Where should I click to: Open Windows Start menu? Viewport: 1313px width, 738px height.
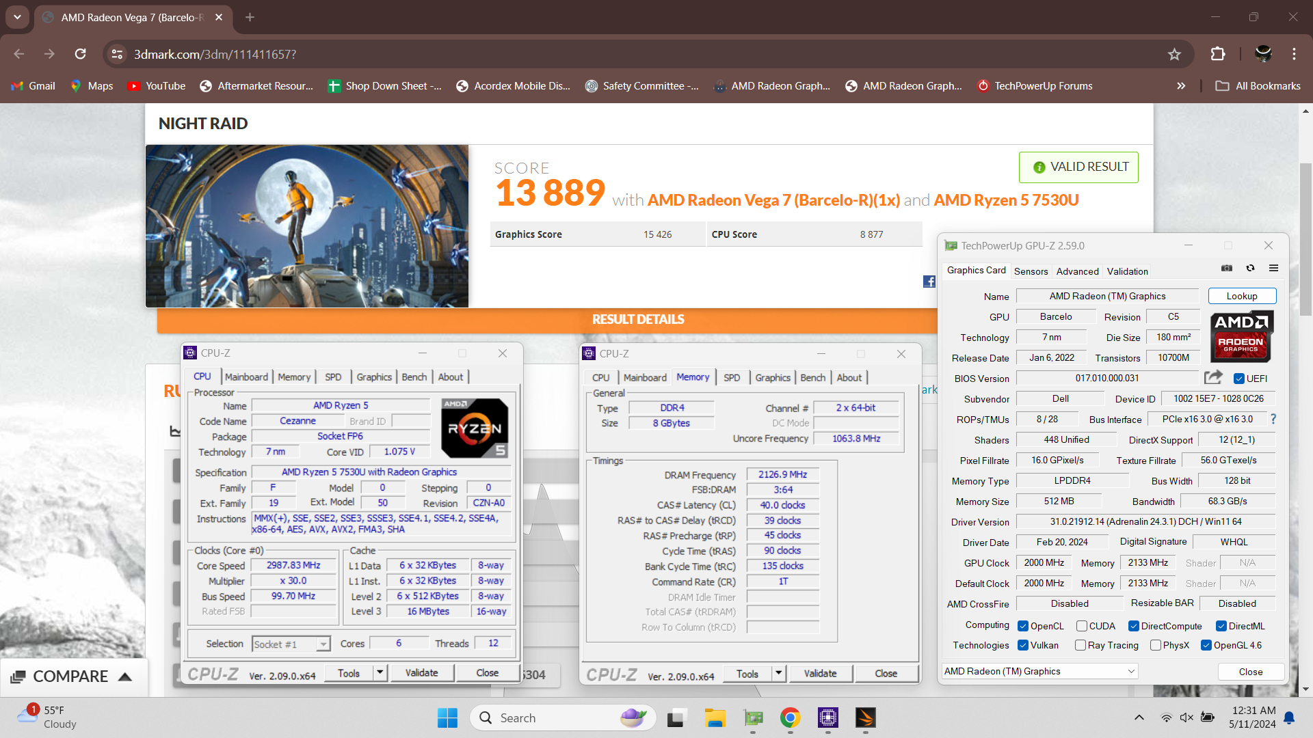click(447, 717)
